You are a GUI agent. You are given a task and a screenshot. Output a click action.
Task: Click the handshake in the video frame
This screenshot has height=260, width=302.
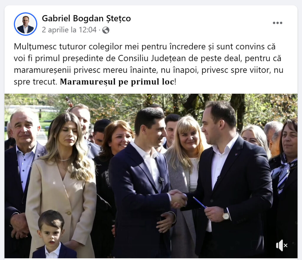pos(178,199)
